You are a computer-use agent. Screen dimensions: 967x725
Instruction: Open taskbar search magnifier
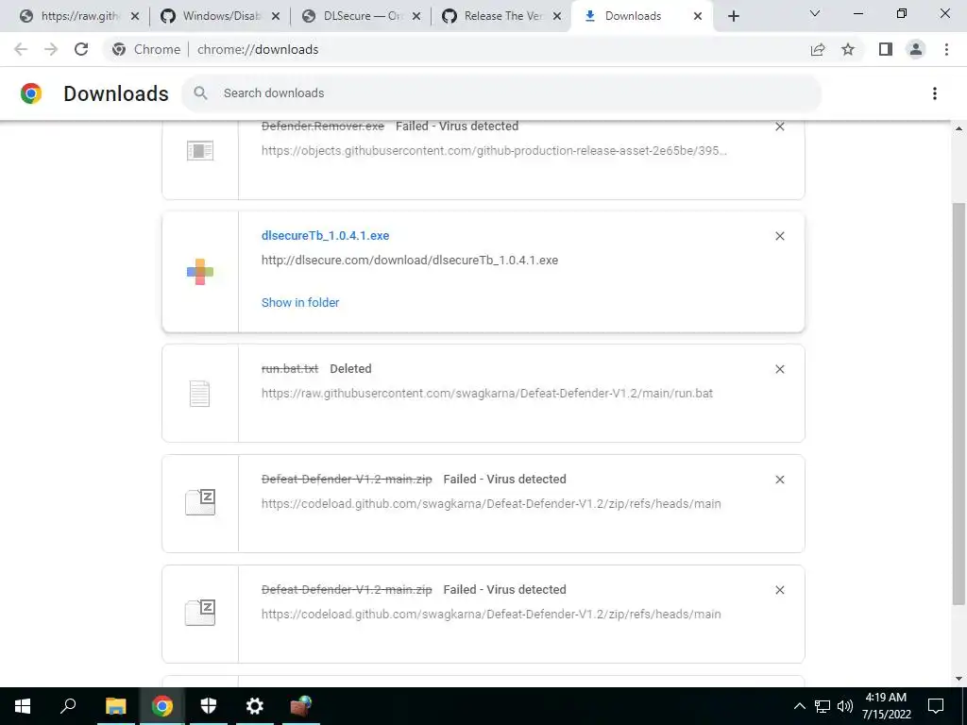point(68,706)
